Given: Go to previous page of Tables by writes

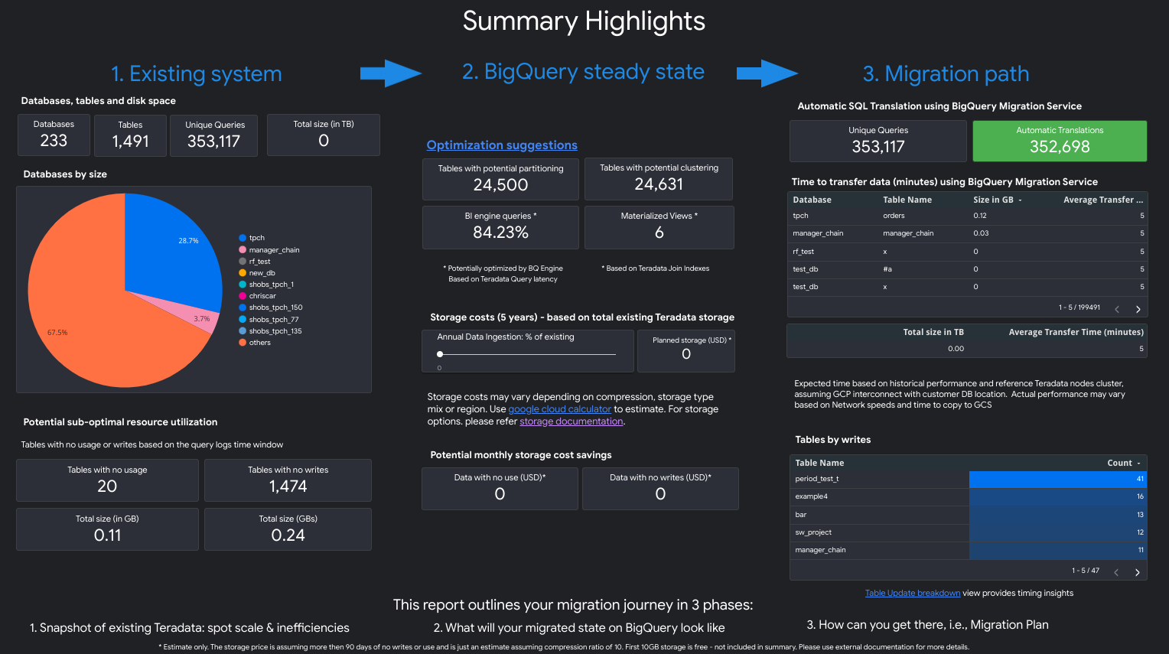Looking at the screenshot, I should [1116, 572].
